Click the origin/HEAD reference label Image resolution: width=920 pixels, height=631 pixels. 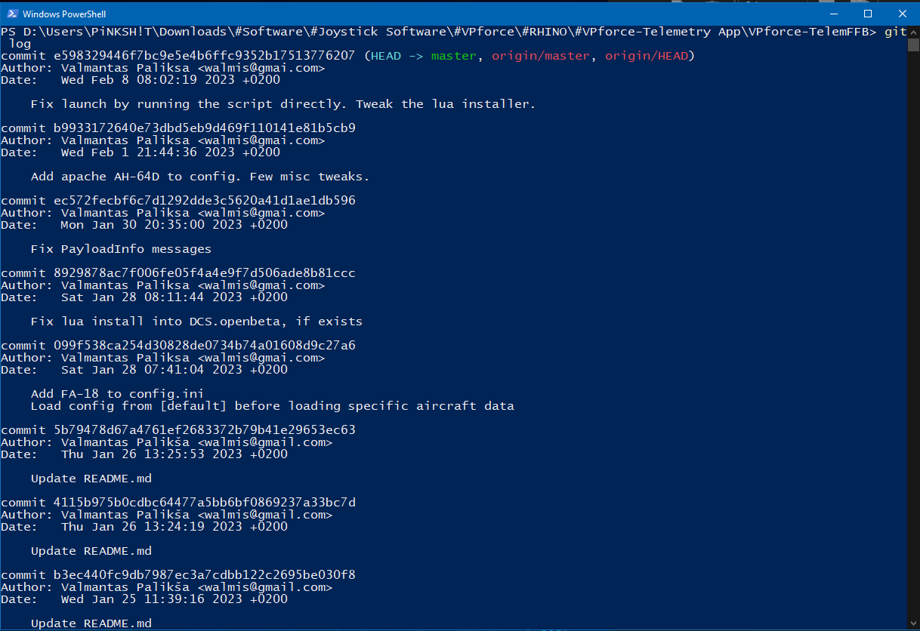pos(646,56)
